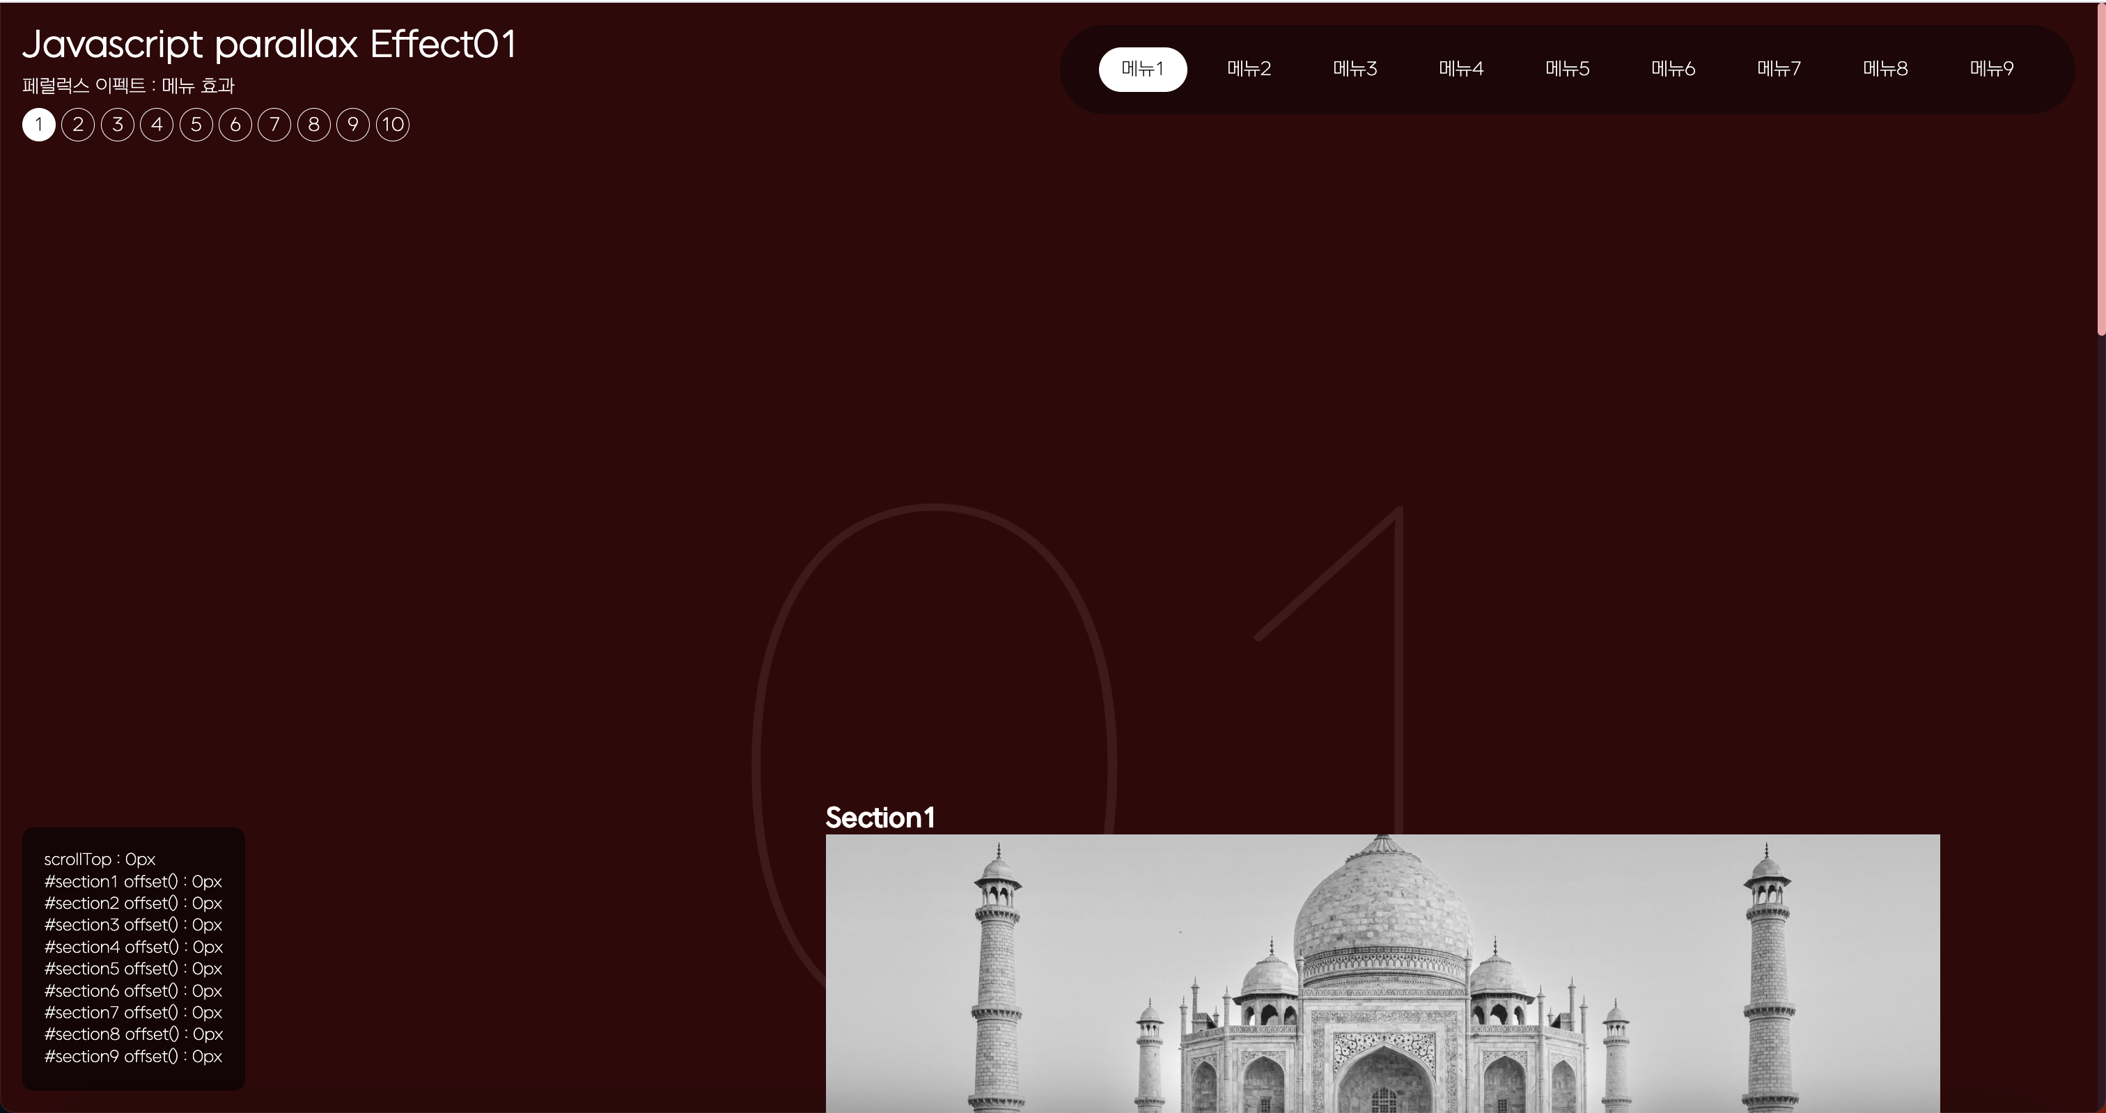
Task: Click the Section1 heading text
Action: (x=880, y=817)
